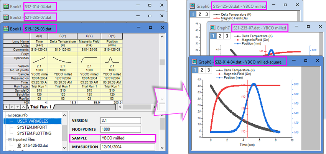Select layer 1 button in Graph6
326x154 pixels.
(193, 14)
